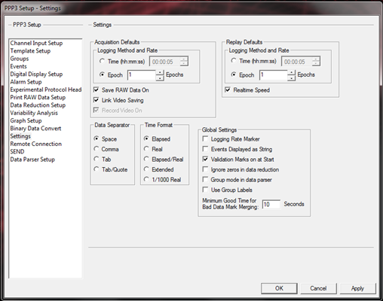Open the Groups setup page
383x301 pixels.
click(20, 59)
